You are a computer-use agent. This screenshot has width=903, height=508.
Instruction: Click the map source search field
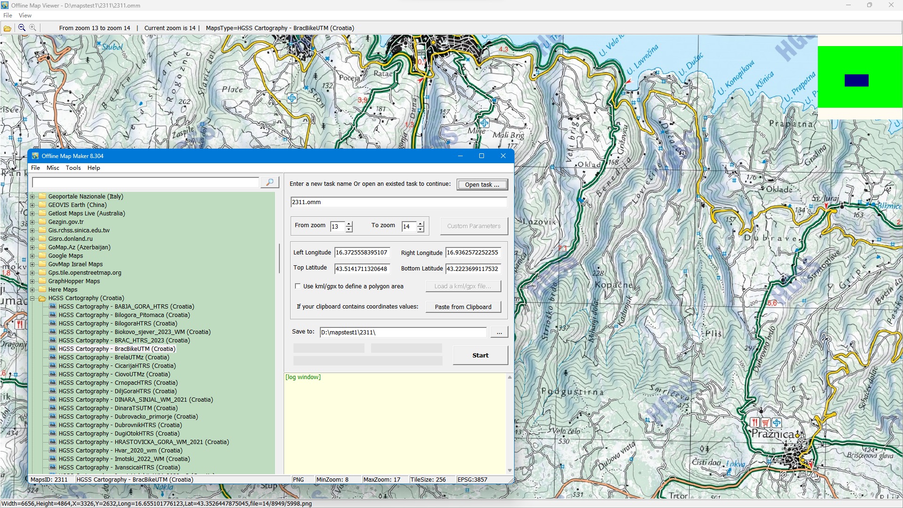coord(145,182)
